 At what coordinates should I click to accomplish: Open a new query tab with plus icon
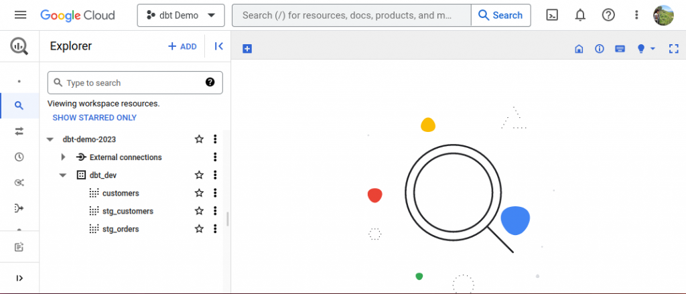pos(247,48)
